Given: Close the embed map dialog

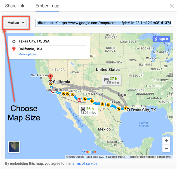Looking at the screenshot, I should (x=172, y=6).
